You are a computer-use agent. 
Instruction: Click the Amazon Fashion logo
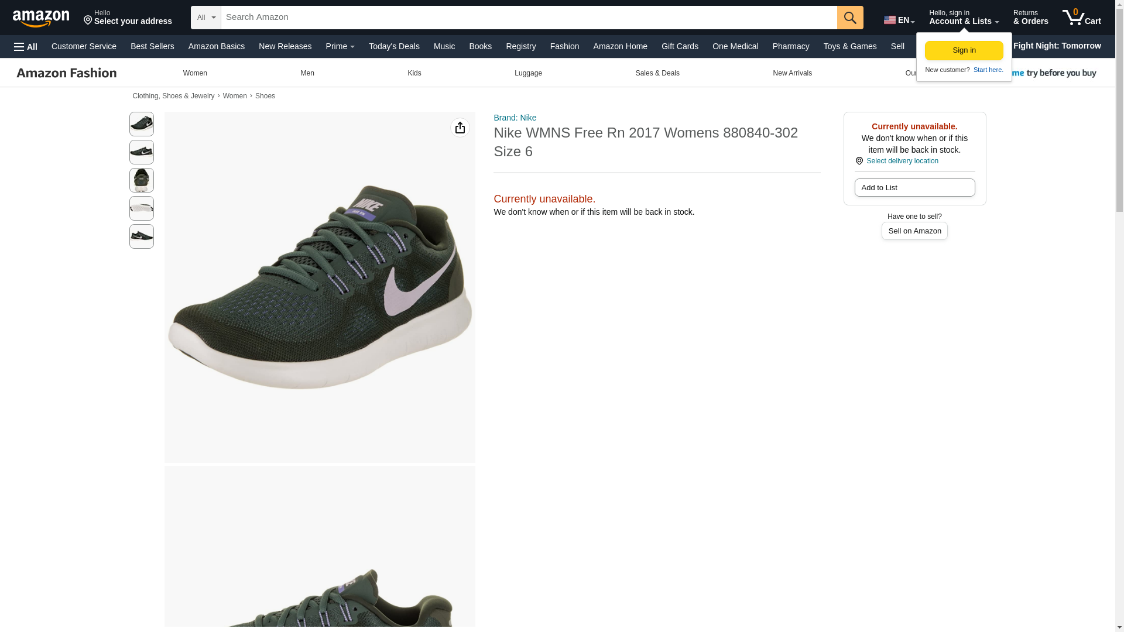coord(67,73)
